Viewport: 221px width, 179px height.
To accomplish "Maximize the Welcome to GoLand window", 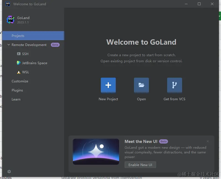I will pos(199,4).
